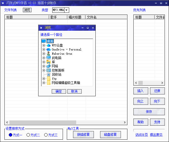The height and width of the screenshot is (142, 169).
Task: Choose the 方式二 sort option
Action: point(28,135)
